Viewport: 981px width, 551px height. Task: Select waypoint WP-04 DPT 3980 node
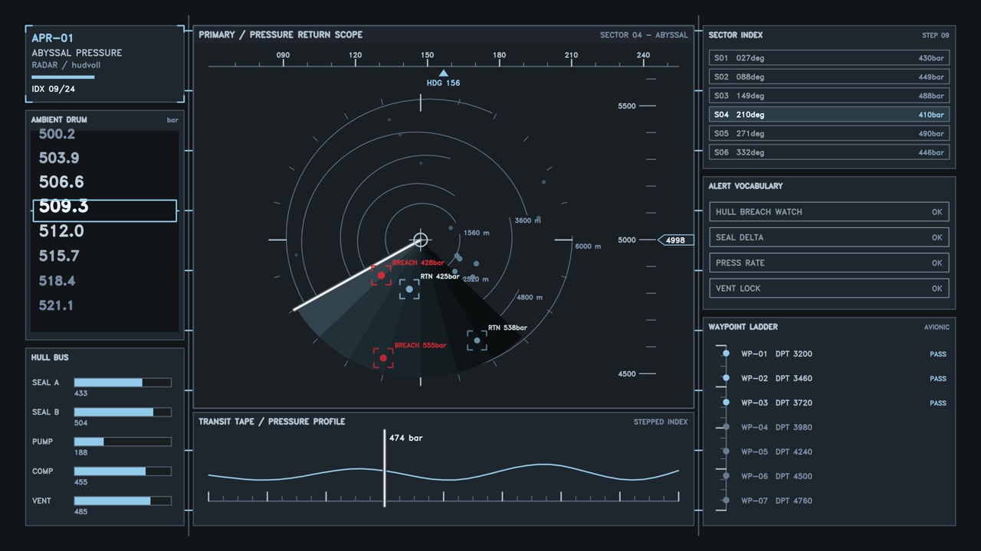[726, 427]
